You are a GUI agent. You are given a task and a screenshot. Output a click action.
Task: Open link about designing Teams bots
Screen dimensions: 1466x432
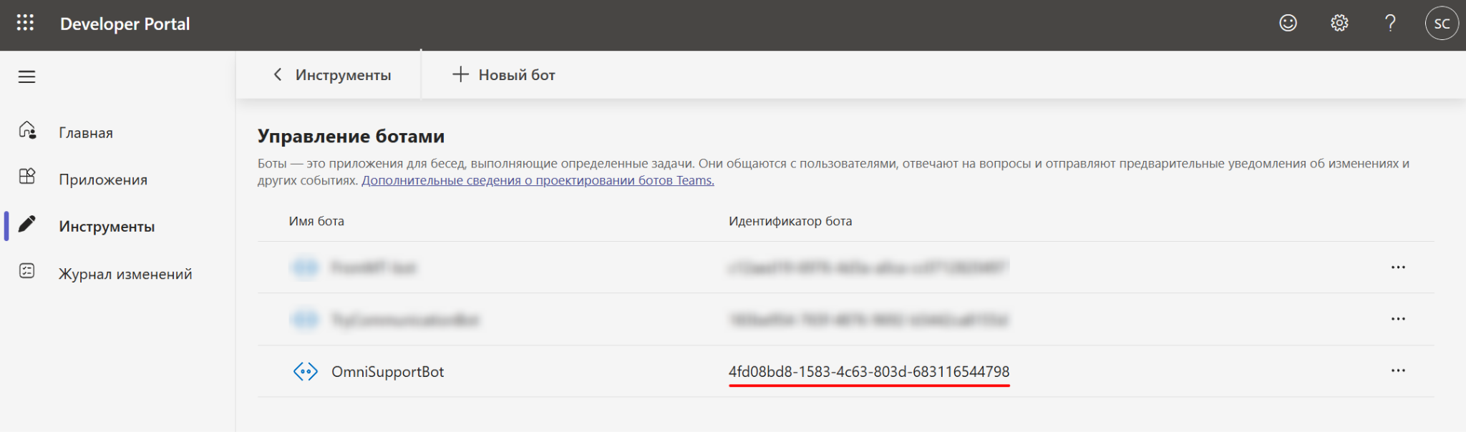tap(538, 180)
